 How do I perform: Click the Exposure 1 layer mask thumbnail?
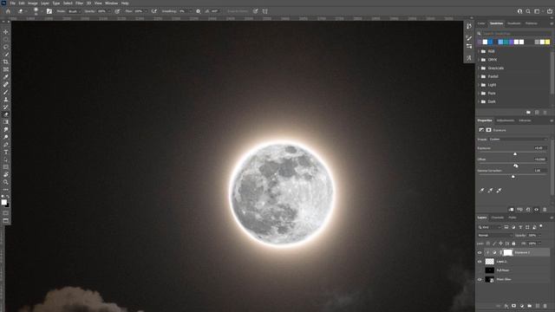click(x=508, y=252)
